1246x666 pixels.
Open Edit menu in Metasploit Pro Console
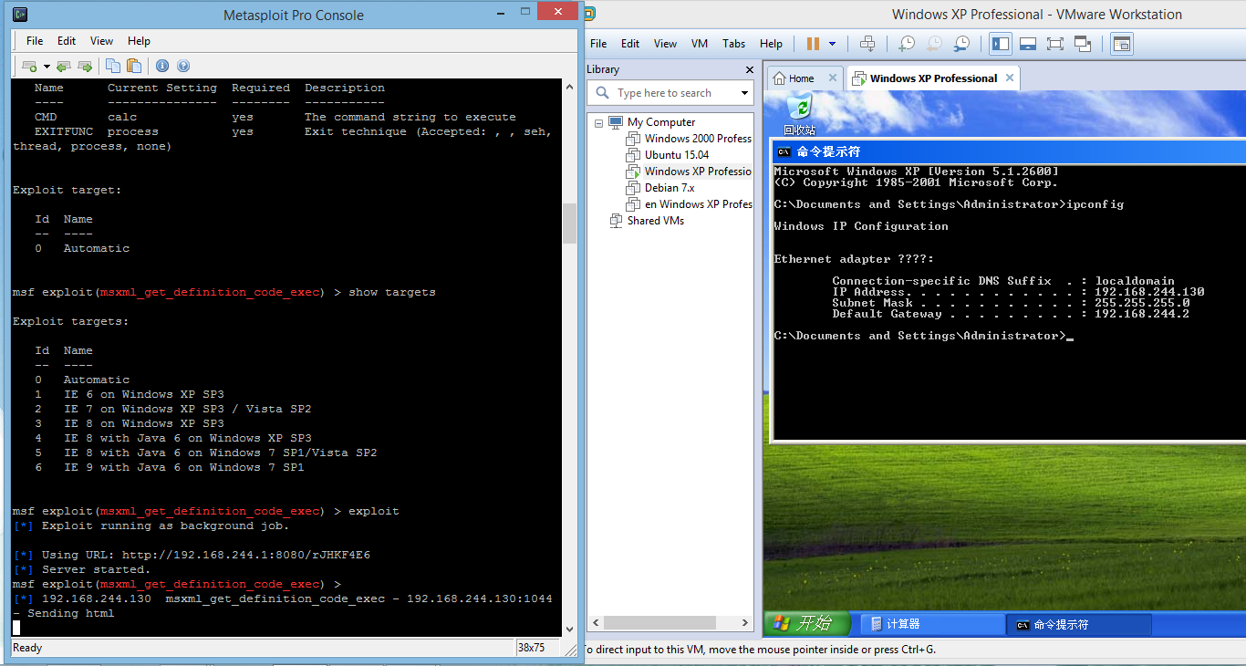67,41
